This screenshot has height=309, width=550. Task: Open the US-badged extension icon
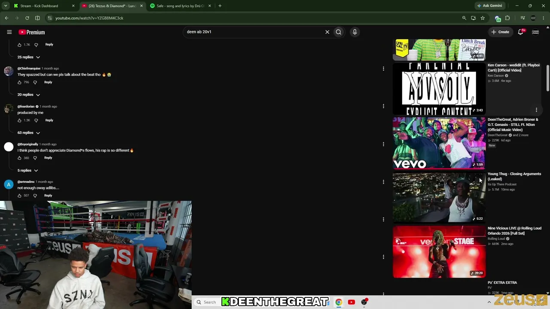tap(498, 18)
